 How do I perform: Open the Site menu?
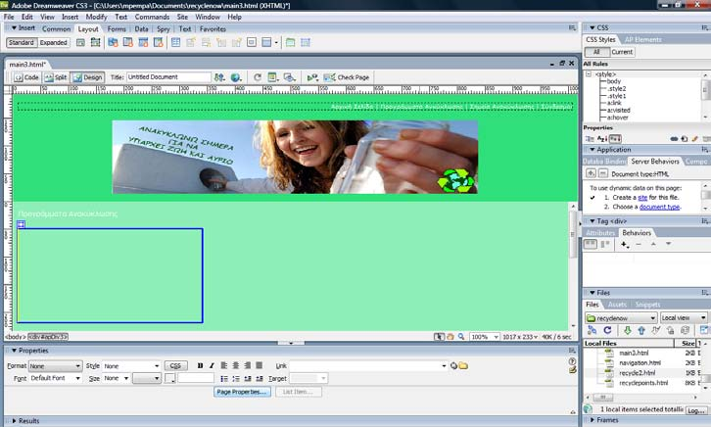tap(182, 17)
